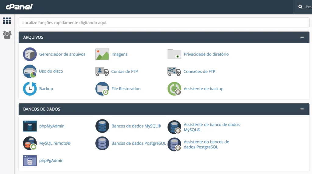This screenshot has width=312, height=174.
Task: Open the sidebar user management menu
Action: (x=7, y=34)
